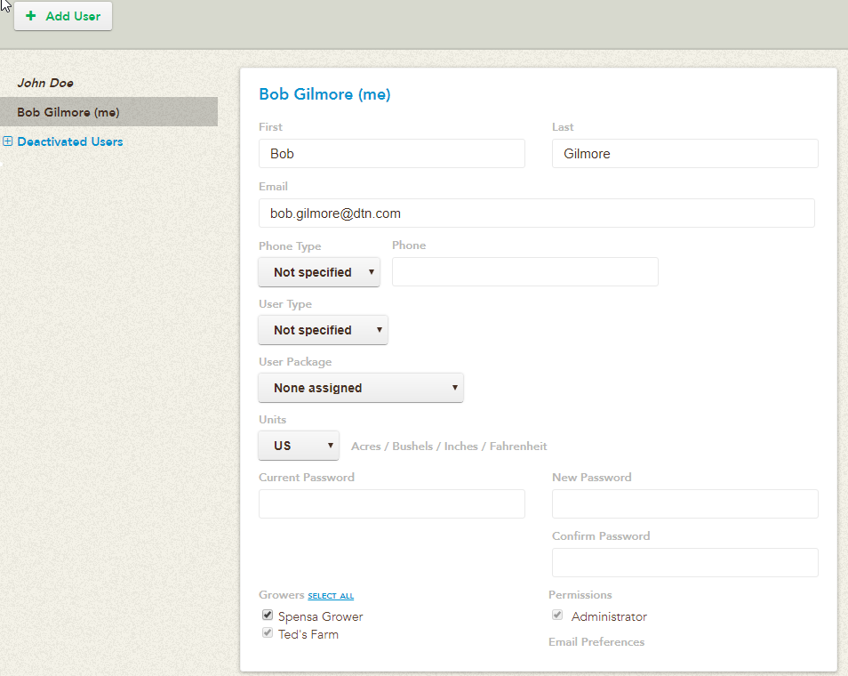Select Bob Gilmore (me) in the user list
848x676 pixels.
click(68, 112)
